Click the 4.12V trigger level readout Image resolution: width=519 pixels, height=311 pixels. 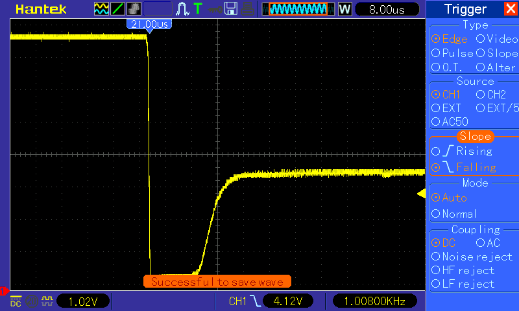pyautogui.click(x=288, y=301)
